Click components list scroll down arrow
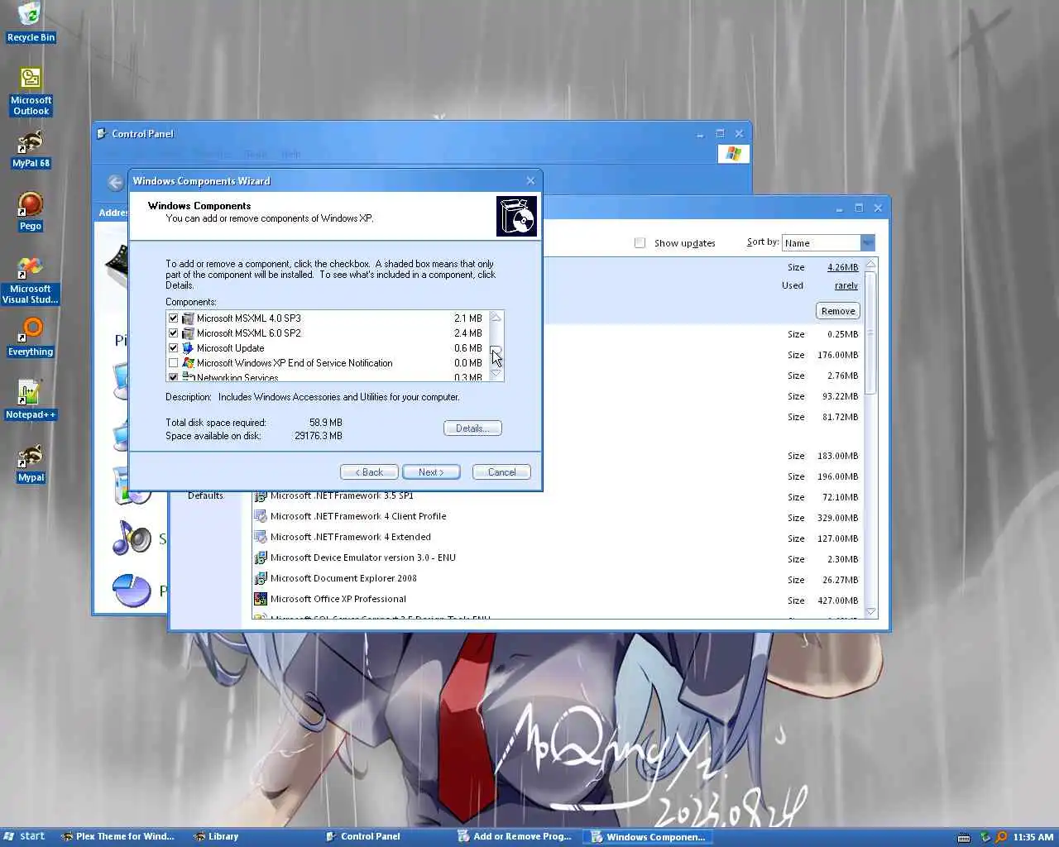 click(496, 375)
